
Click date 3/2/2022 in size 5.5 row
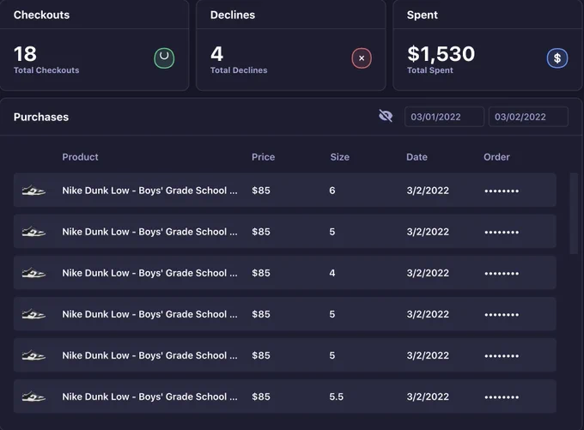(428, 397)
